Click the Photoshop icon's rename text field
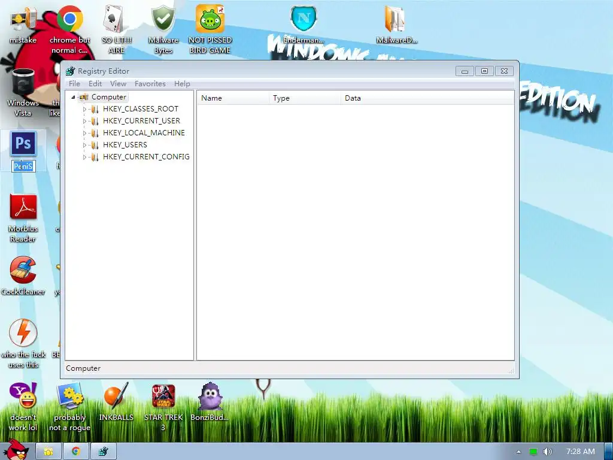 (23, 167)
